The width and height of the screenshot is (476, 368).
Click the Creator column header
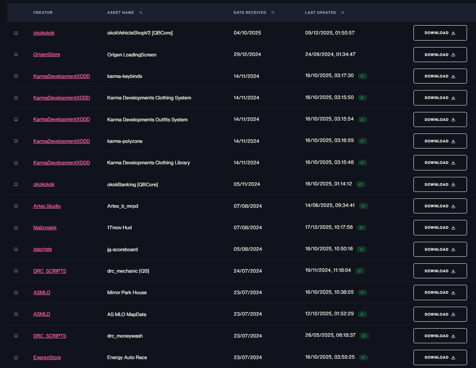click(x=43, y=13)
